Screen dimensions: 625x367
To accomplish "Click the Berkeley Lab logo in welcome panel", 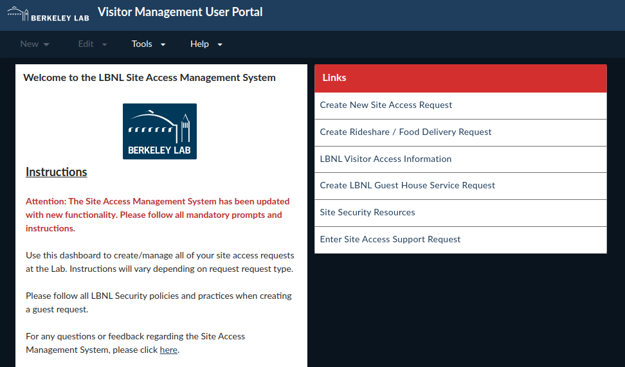I will [159, 132].
